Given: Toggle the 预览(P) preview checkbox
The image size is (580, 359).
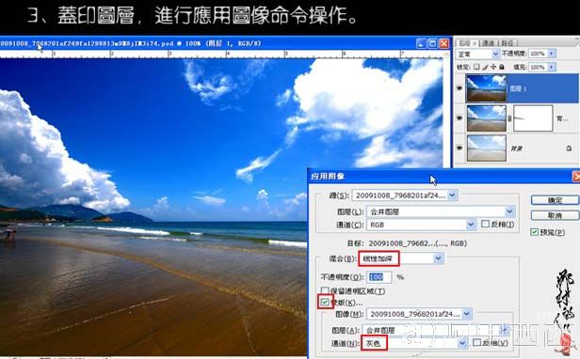Looking at the screenshot, I should tap(534, 232).
